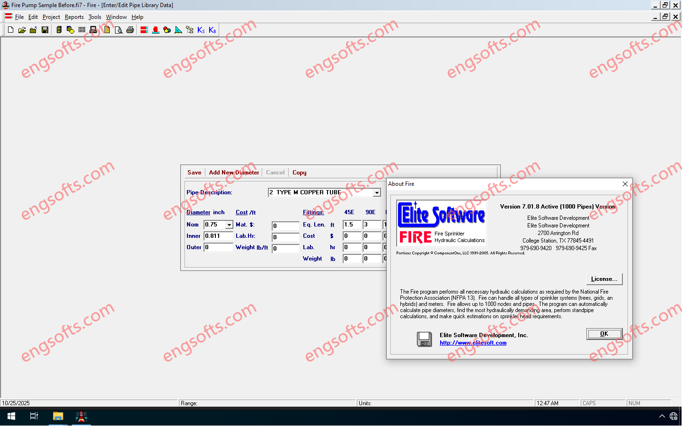Click the KB toolbar icon
682x426 pixels.
pos(213,30)
